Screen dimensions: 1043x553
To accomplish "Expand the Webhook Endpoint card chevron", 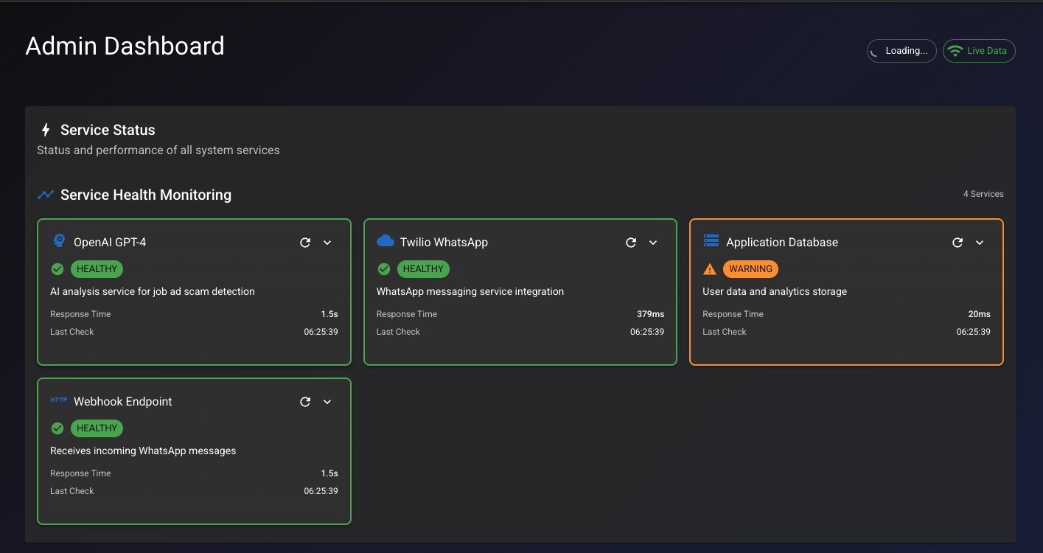I will click(x=327, y=402).
